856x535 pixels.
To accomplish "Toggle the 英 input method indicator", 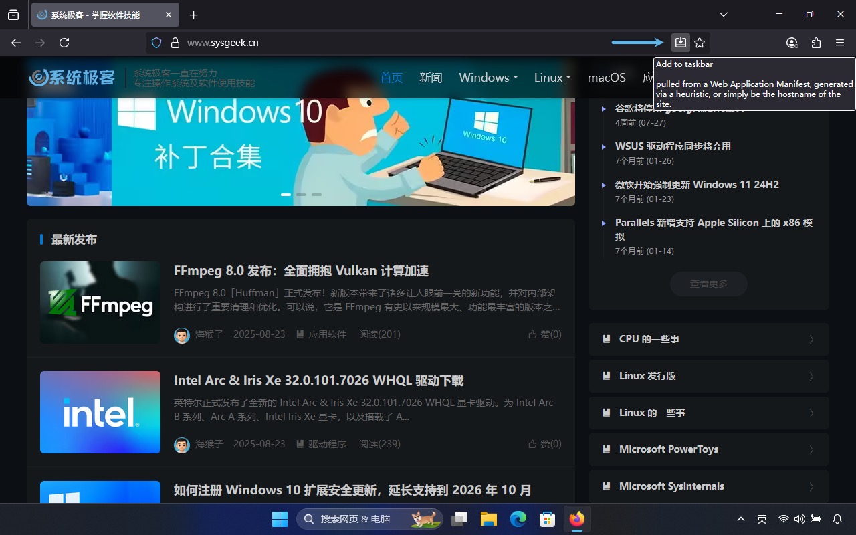I will 762,519.
